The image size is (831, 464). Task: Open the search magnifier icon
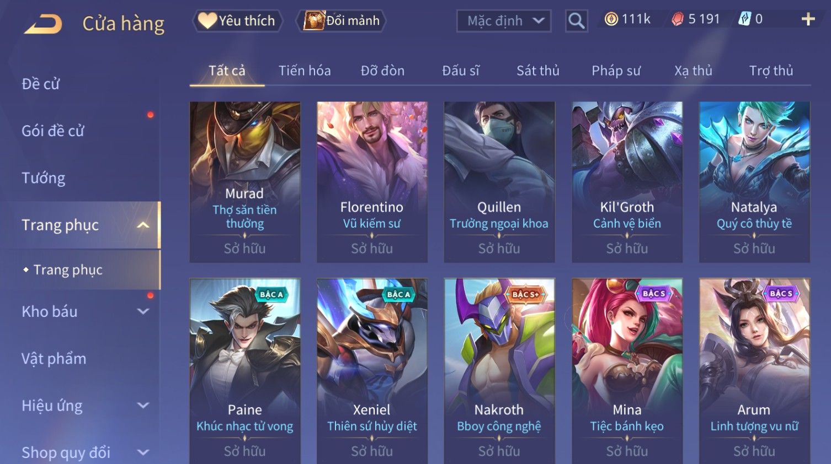576,21
